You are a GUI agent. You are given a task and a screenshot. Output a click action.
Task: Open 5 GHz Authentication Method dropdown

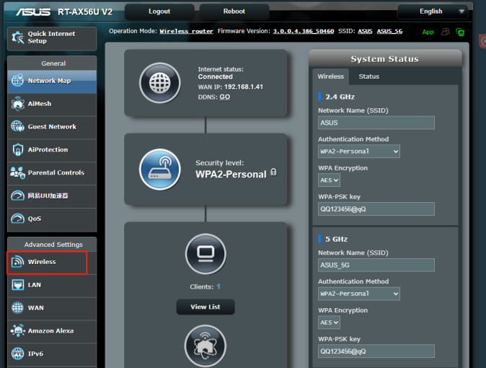tap(359, 294)
